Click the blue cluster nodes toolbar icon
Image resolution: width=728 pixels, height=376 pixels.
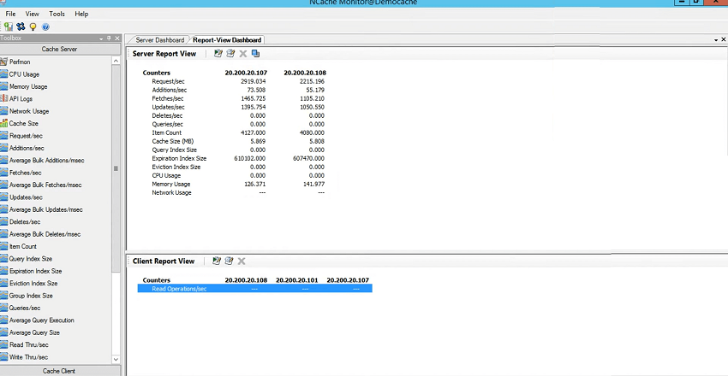coord(21,26)
